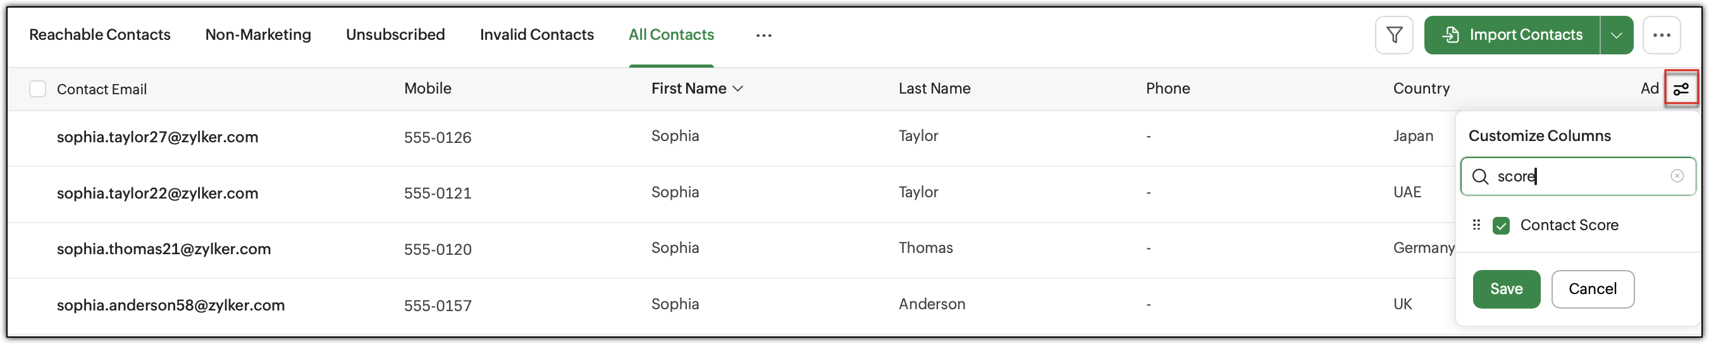Viewport: 1709px width, 344px height.
Task: Open sophia.anderson58@zylker.com contact
Action: (x=171, y=305)
